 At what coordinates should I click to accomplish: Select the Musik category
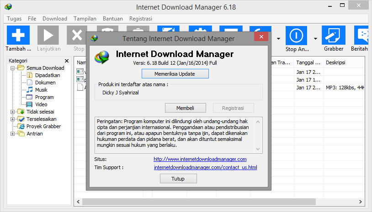pyautogui.click(x=41, y=90)
